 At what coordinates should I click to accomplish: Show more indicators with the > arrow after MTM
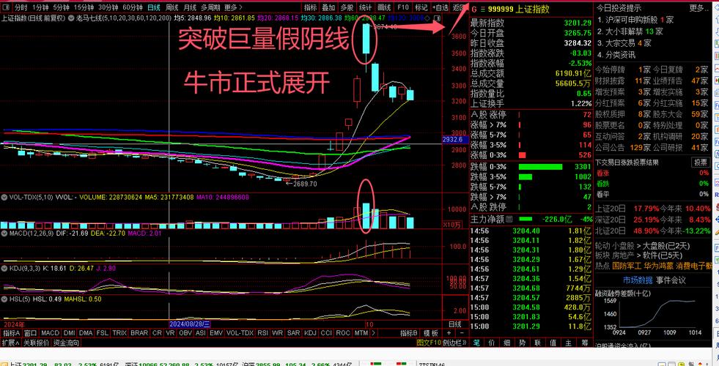[x=374, y=333]
